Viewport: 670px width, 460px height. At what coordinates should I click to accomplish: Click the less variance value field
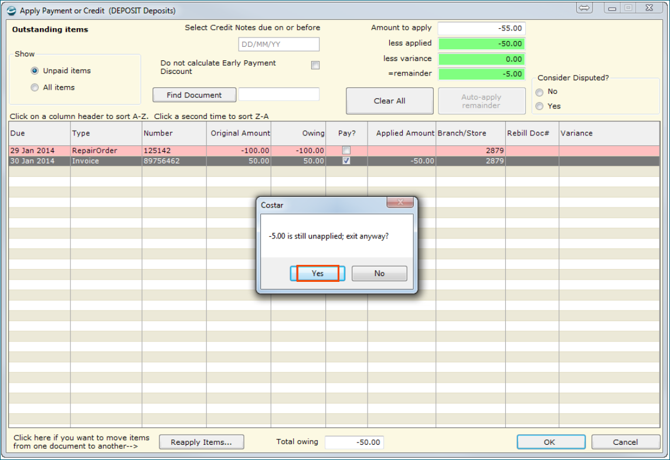point(482,59)
